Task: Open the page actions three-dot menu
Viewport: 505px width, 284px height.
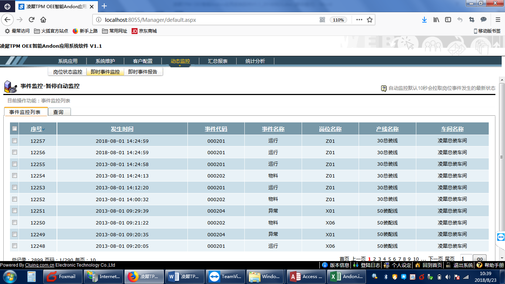Action: (359, 20)
